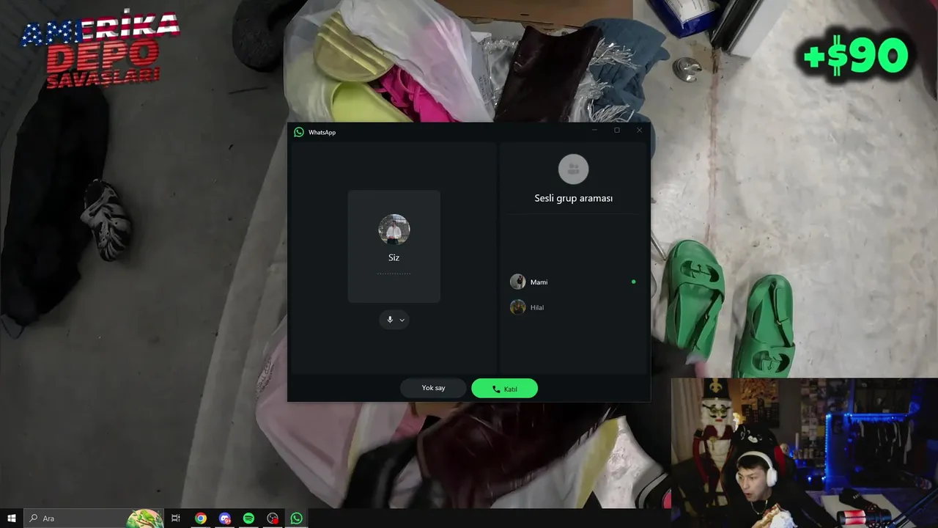The height and width of the screenshot is (528, 938).
Task: Open the OBS recording app in taskbar
Action: (x=273, y=518)
